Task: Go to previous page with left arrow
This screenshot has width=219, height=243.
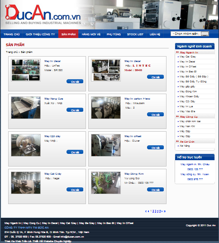Action: tap(148, 211)
